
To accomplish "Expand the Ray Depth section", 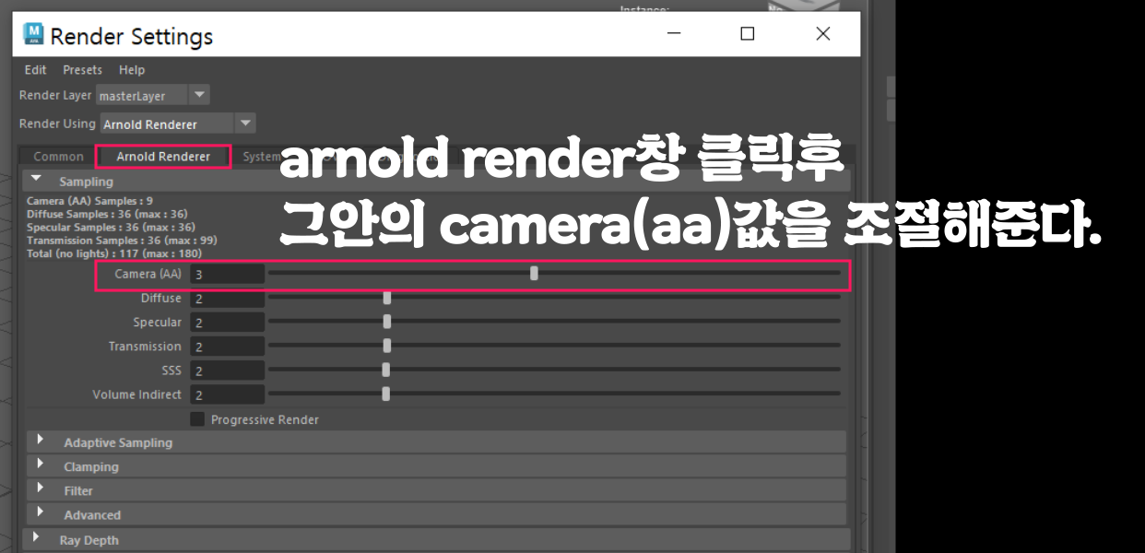I will coord(36,537).
